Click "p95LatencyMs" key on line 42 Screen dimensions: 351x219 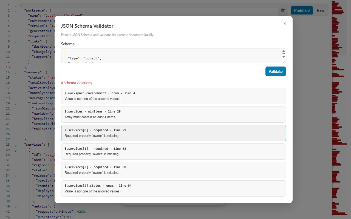tap(50, 217)
